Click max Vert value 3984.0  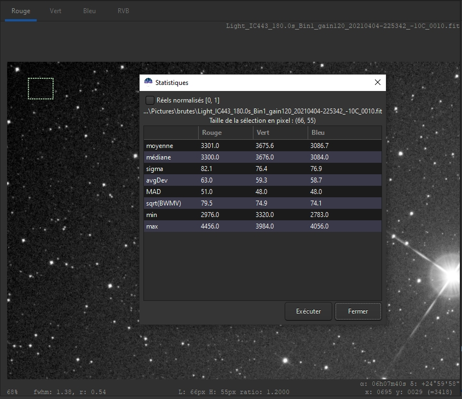(264, 226)
